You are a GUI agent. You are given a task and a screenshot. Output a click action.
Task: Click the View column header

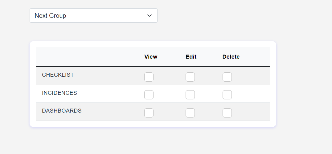click(151, 57)
